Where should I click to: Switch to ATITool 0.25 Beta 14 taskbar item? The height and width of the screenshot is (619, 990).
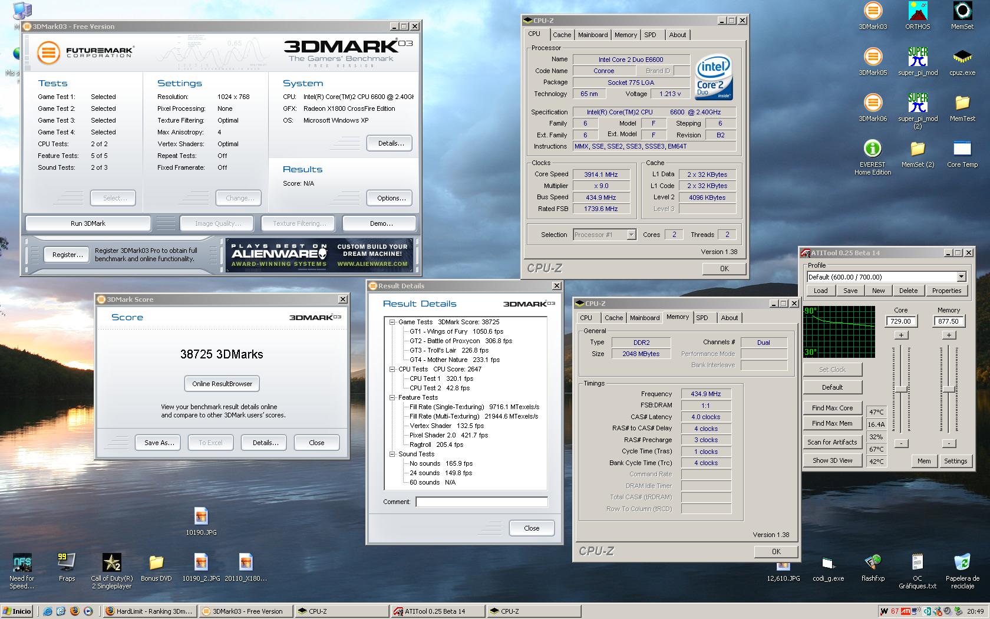(x=437, y=611)
